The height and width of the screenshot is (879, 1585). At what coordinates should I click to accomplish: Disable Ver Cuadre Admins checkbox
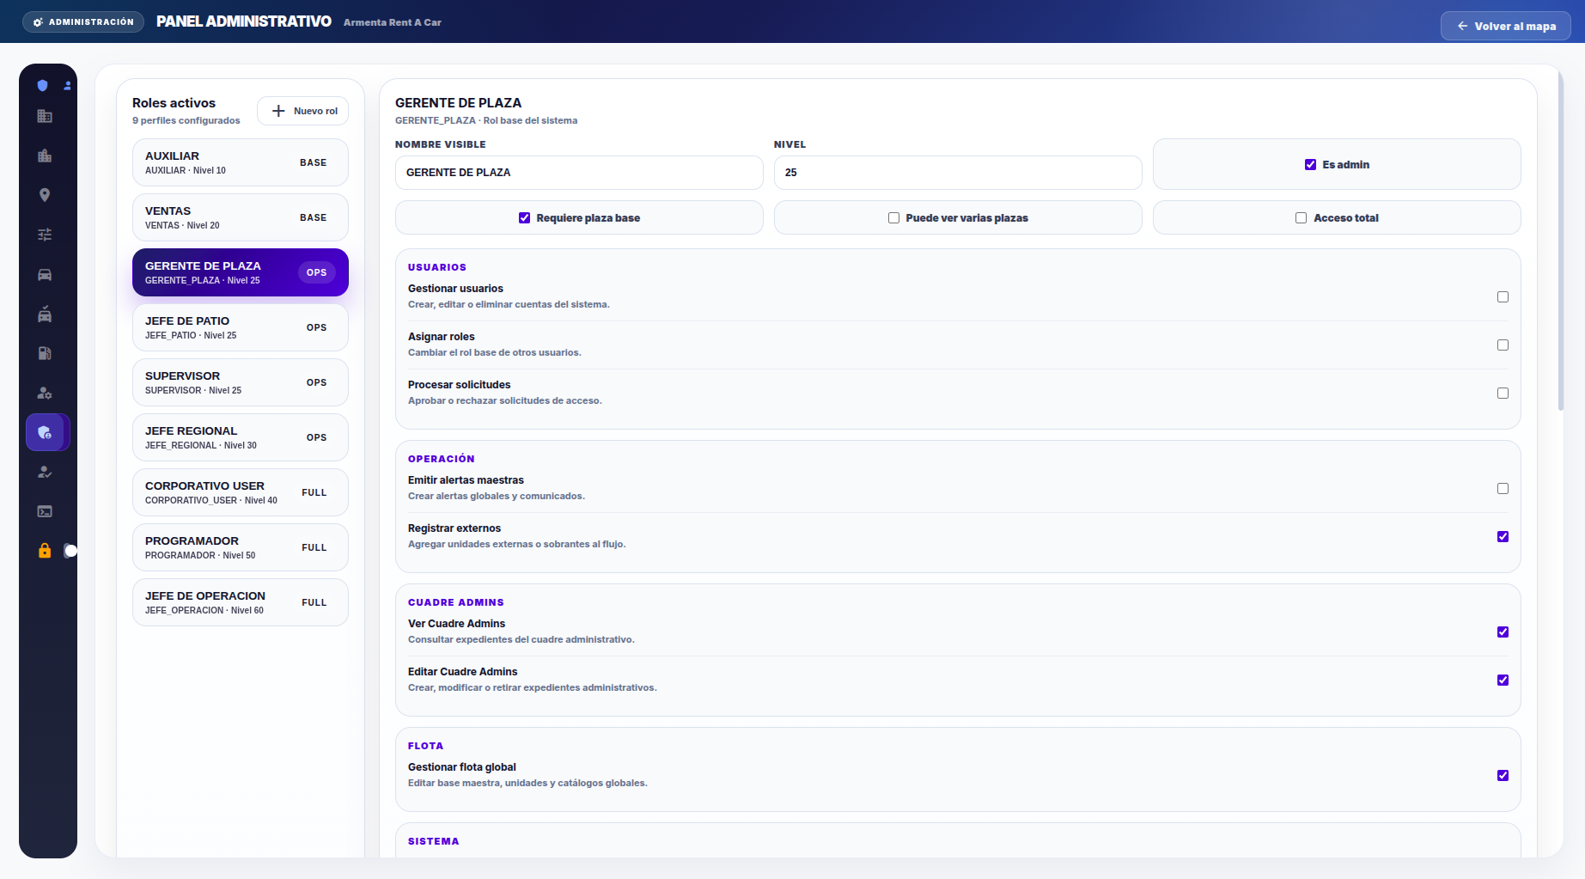(x=1503, y=632)
